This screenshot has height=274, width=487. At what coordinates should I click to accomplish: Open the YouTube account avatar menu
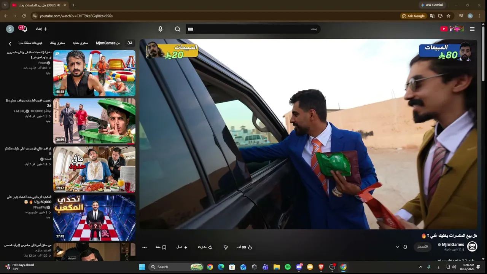(10, 29)
